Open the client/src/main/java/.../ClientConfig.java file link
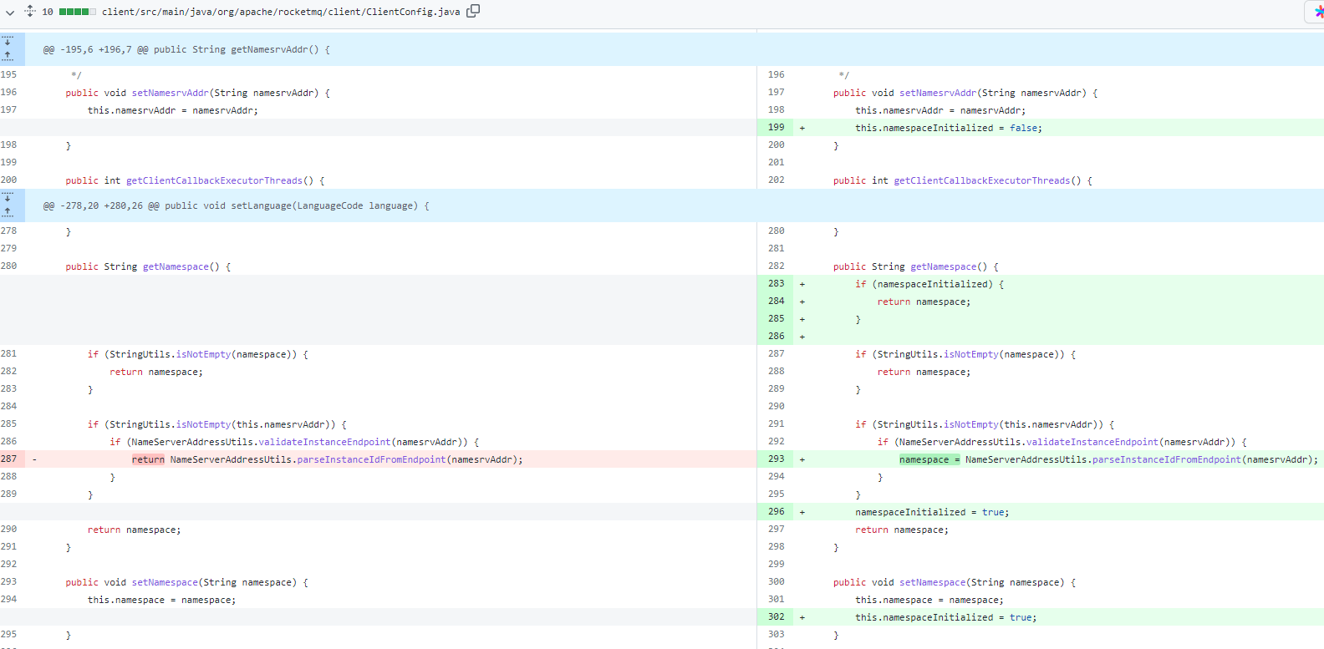The width and height of the screenshot is (1324, 649). tap(281, 12)
